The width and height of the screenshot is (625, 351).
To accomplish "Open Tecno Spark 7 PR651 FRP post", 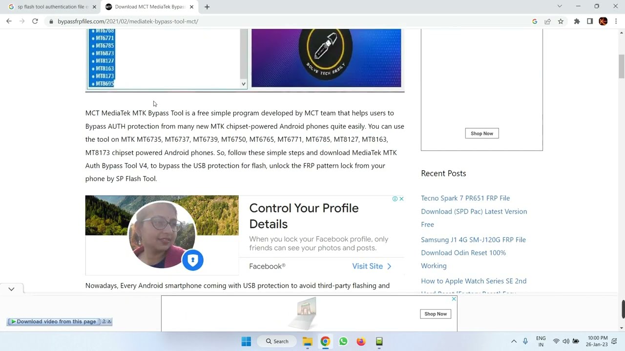I will [474, 211].
